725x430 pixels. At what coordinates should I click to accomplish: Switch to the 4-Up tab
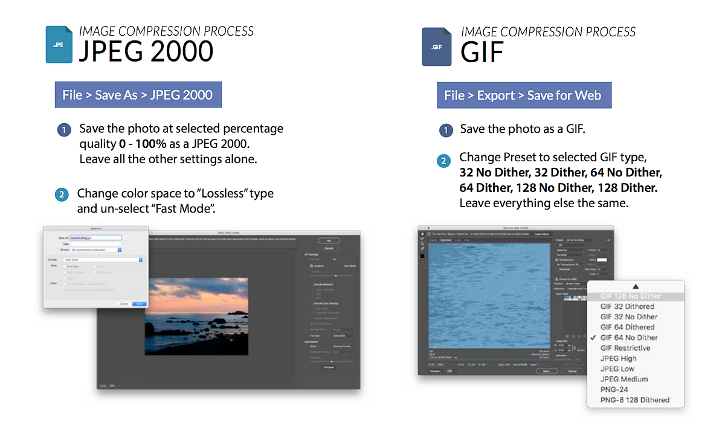[x=466, y=240]
